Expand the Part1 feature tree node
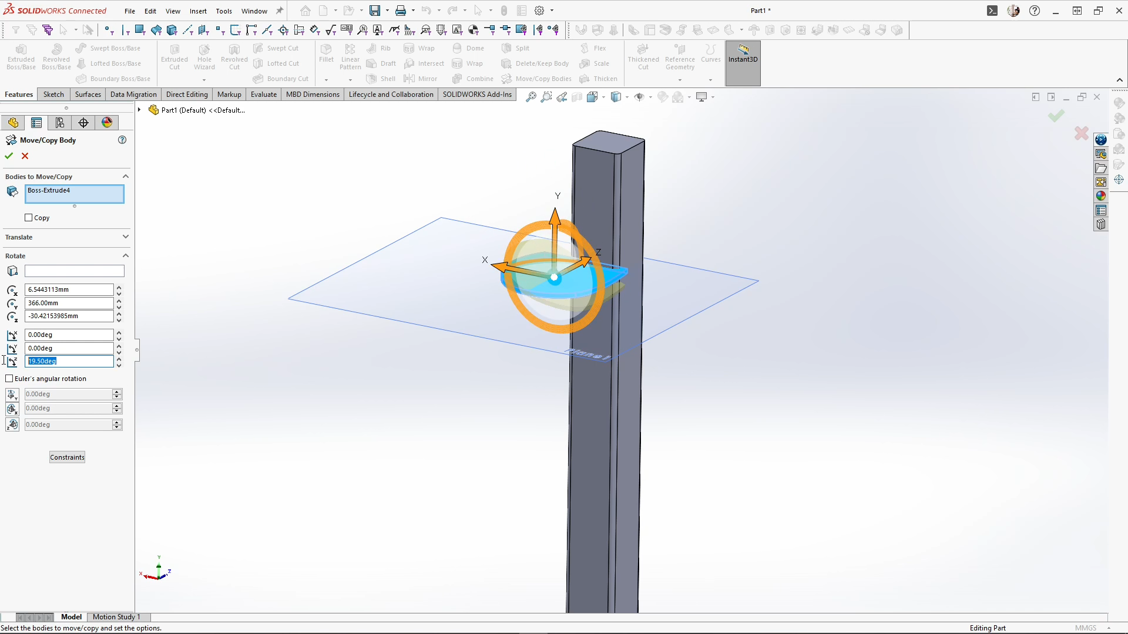The width and height of the screenshot is (1128, 634). 139,110
